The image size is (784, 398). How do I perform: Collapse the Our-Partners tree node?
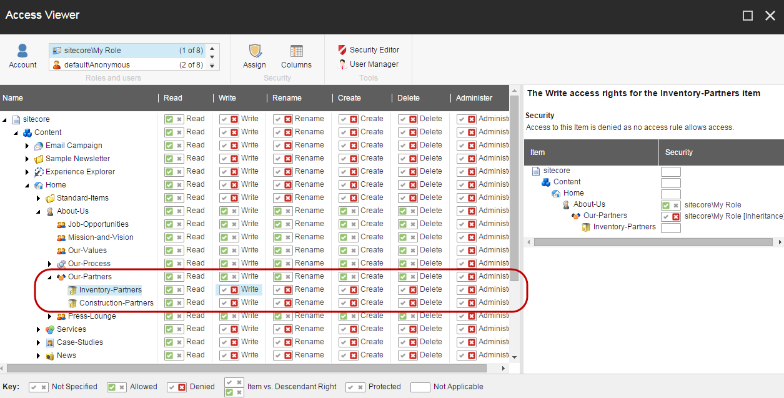point(50,277)
